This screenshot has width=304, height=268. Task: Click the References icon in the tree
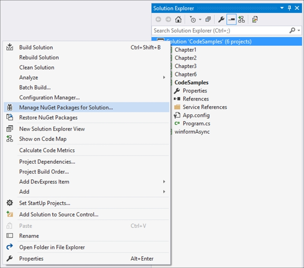177,99
